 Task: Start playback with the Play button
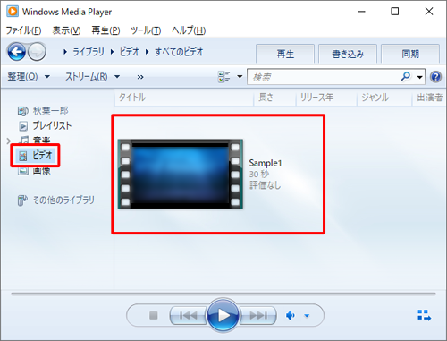[223, 315]
